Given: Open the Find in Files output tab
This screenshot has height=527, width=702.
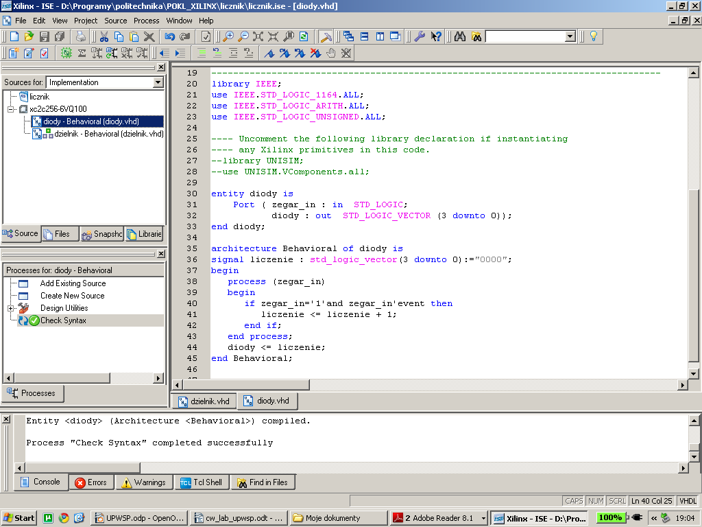Looking at the screenshot, I should (263, 482).
